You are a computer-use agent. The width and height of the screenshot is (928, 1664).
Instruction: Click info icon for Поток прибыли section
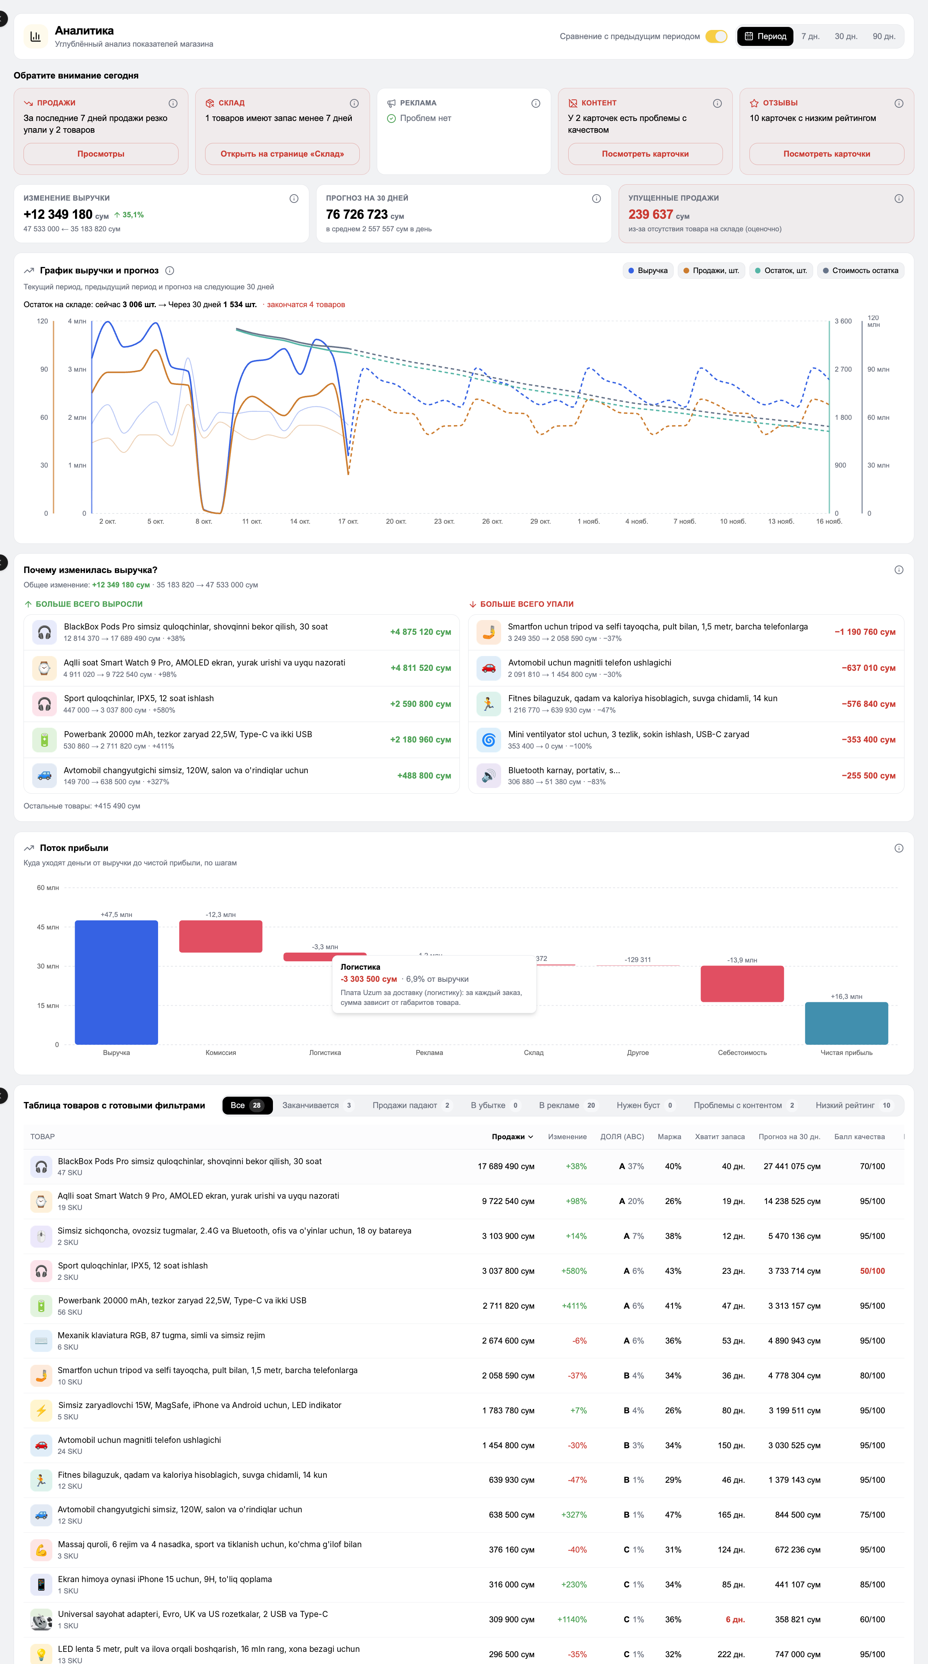[898, 848]
